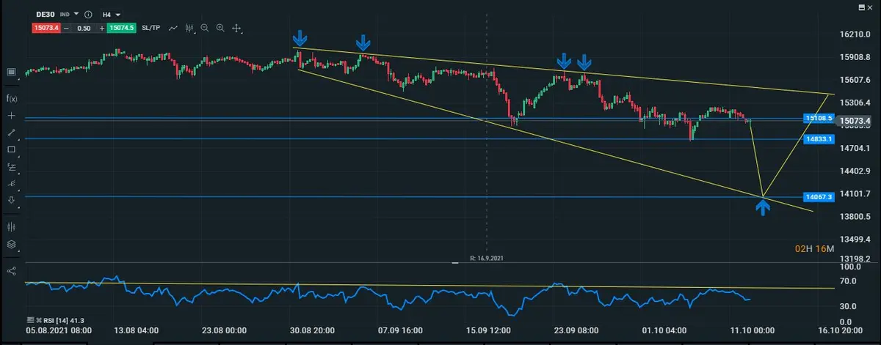This screenshot has height=345, width=881.
Task: Open the f(x) indicators menu
Action: pos(12,97)
